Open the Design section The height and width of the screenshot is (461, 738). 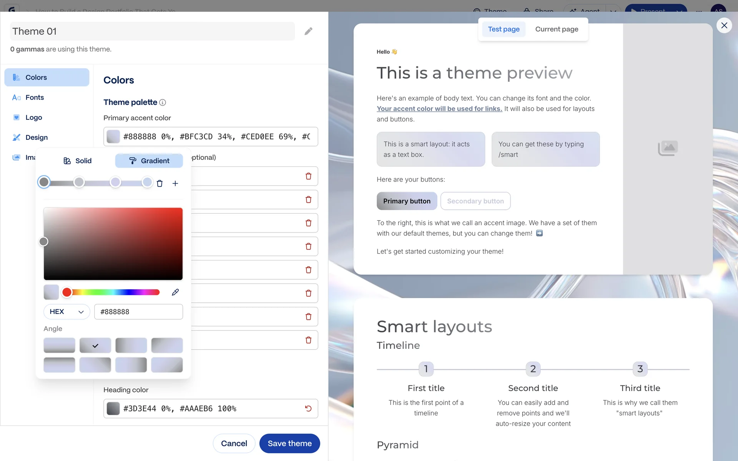point(37,138)
